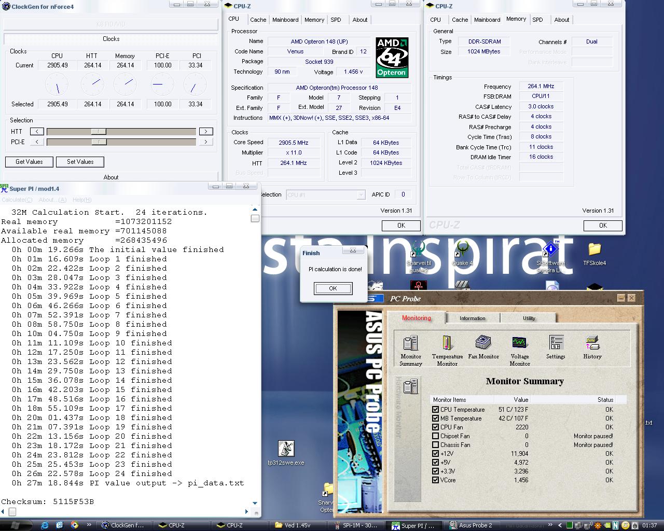Click the CAS# Latency 3.0 clocks value
Viewport: 664px width, 531px height.
[541, 106]
